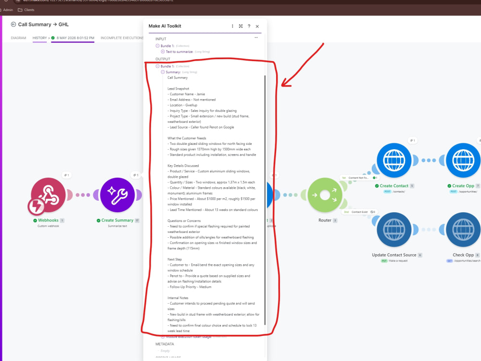Image resolution: width=481 pixels, height=361 pixels.
Task: Collapse the Summary long string
Action: click(x=163, y=72)
